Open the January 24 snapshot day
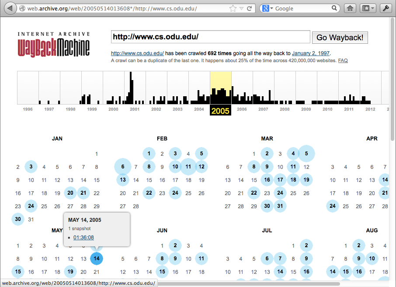 pos(31,206)
